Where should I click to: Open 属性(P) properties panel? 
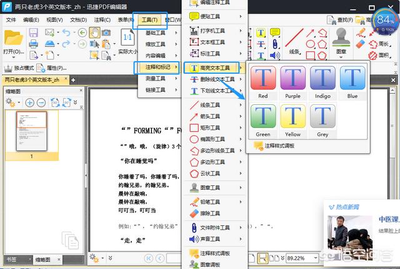click(51, 68)
